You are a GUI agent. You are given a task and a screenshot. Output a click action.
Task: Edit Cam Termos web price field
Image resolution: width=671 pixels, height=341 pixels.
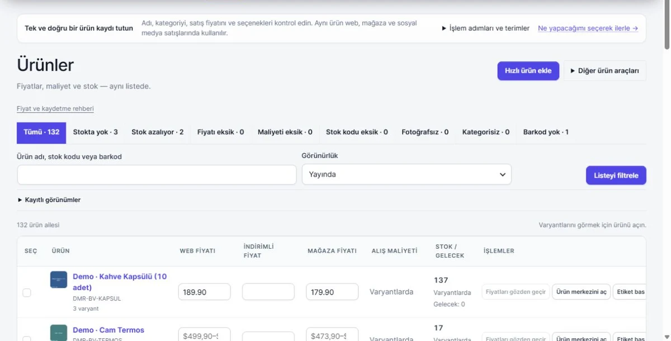click(x=205, y=334)
